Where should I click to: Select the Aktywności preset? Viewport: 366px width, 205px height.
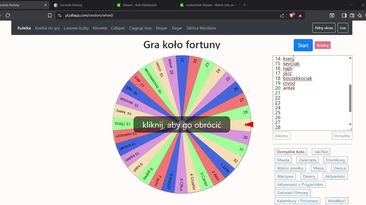tap(335, 176)
